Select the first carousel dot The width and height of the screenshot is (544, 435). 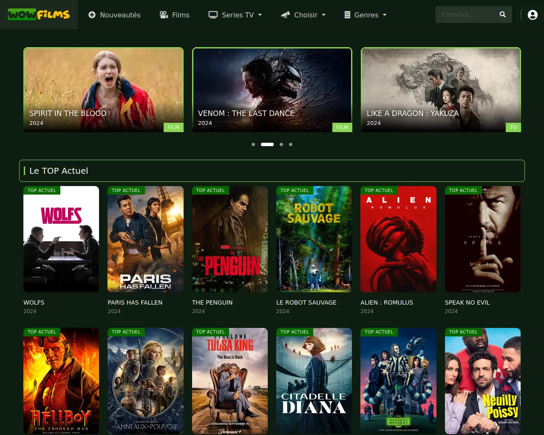253,144
